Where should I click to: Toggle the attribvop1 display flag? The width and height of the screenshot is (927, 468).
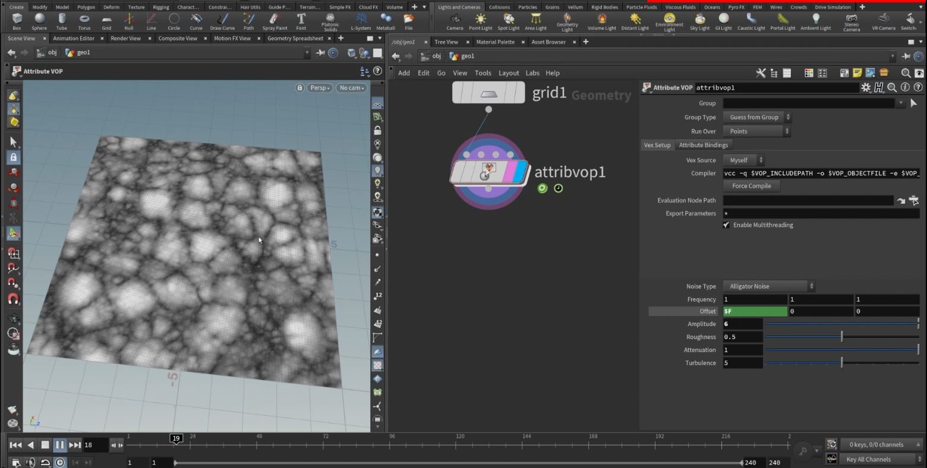[519, 171]
